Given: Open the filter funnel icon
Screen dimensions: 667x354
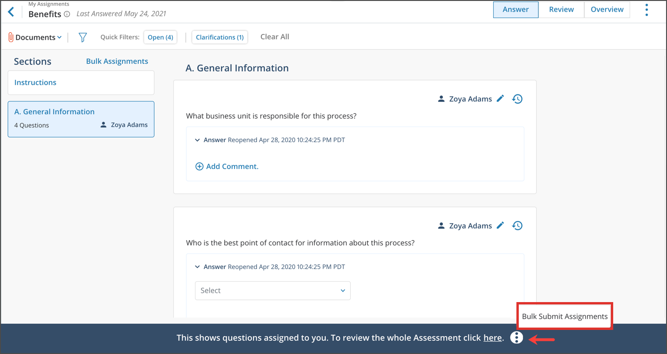Looking at the screenshot, I should [83, 37].
